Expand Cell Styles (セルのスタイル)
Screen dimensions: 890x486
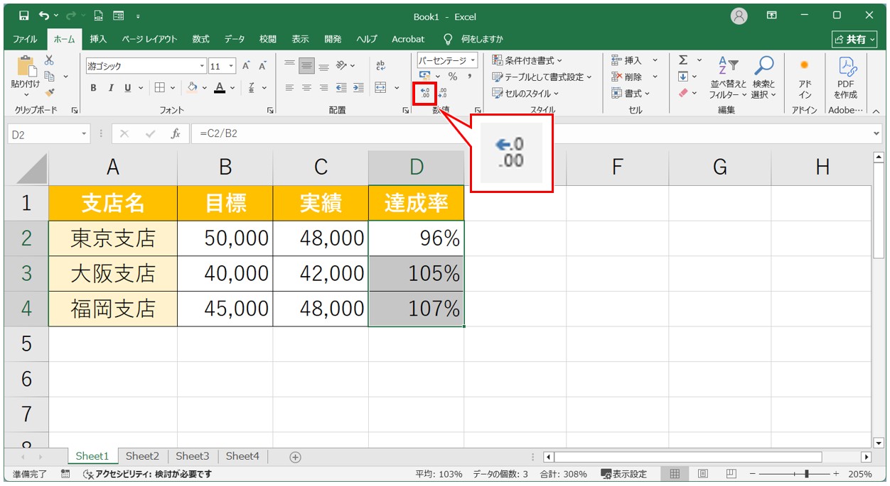(525, 93)
